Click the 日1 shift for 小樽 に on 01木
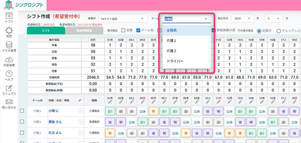This screenshot has height=143, width=301. (x=110, y=111)
